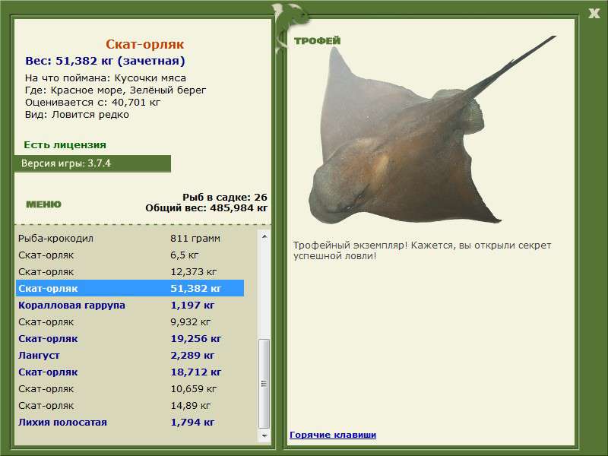Close the trophy window with X
Viewport: 608px width, 456px height.
tap(594, 14)
